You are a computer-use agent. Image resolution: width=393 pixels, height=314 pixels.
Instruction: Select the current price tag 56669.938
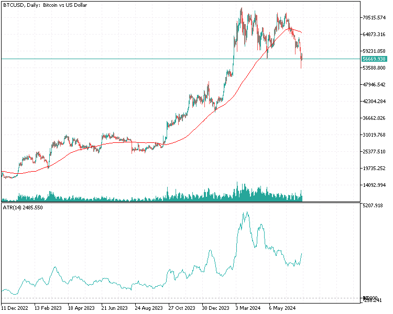coord(374,59)
